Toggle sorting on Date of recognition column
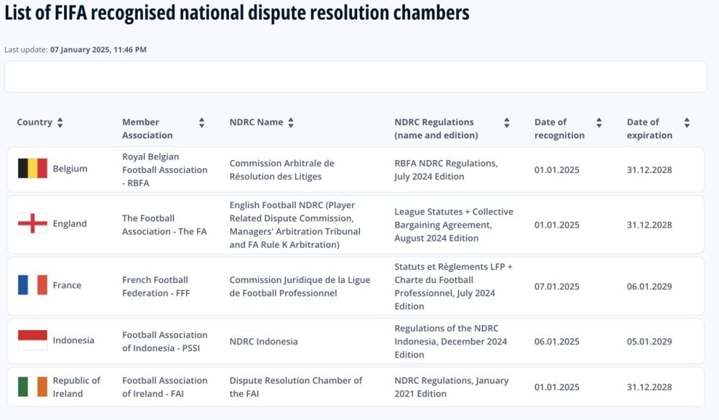Viewport: 719px width, 420px height. pos(599,122)
